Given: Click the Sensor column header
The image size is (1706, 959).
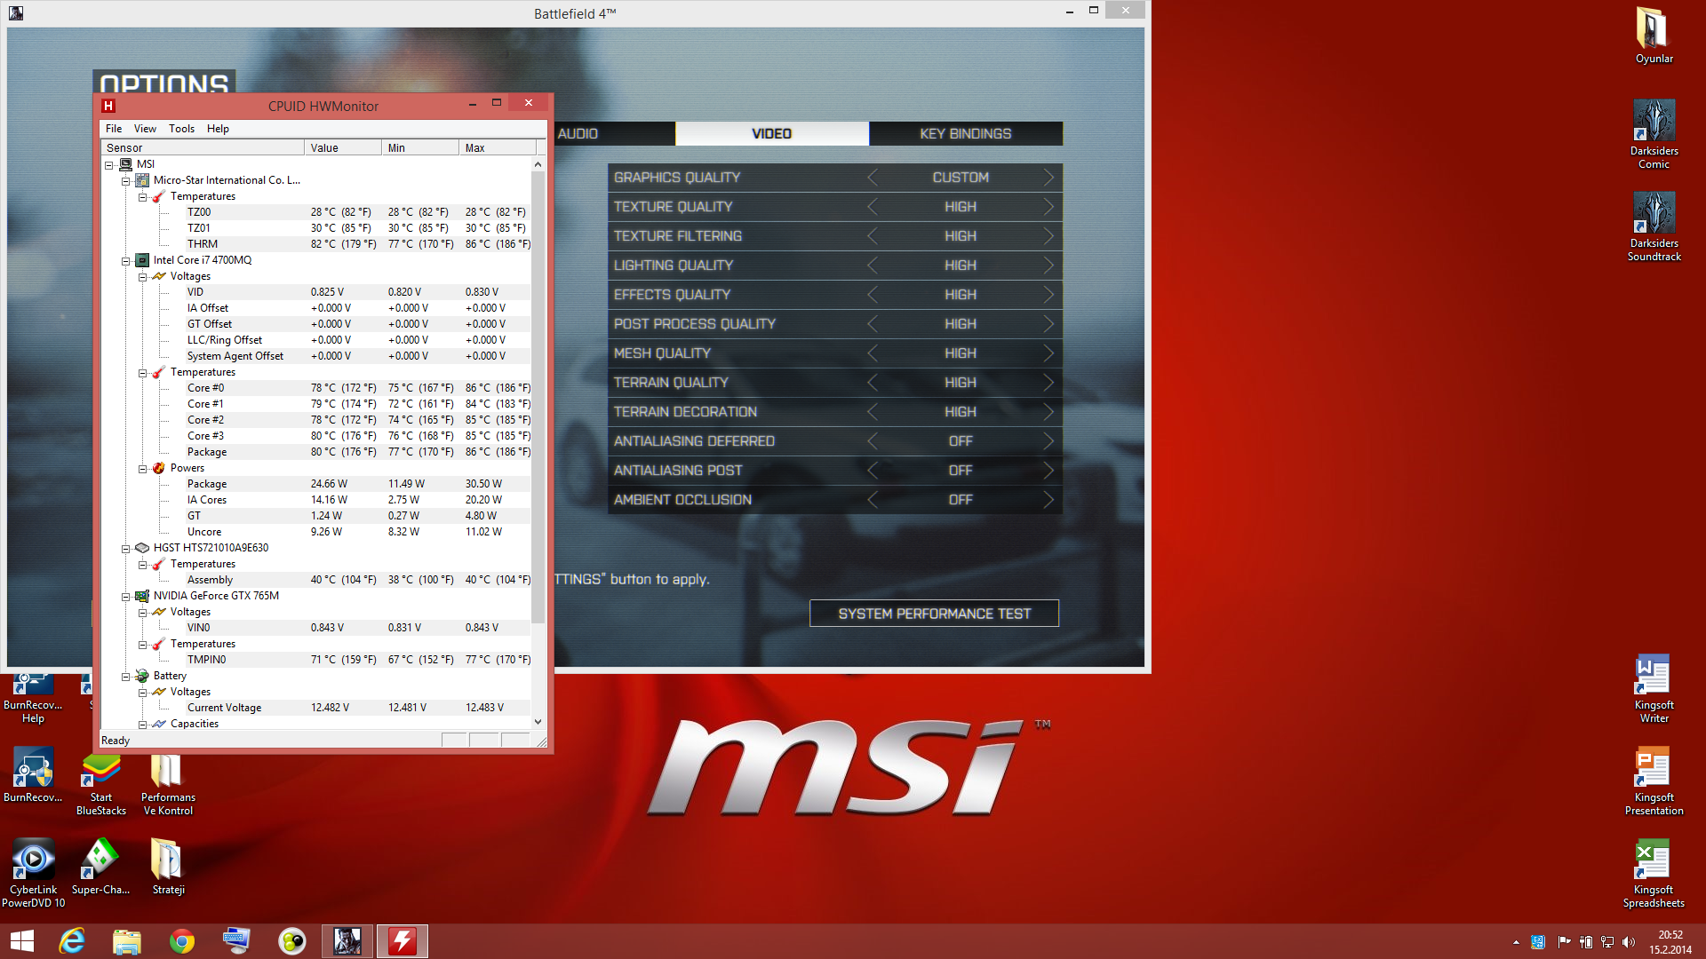Looking at the screenshot, I should (x=203, y=147).
